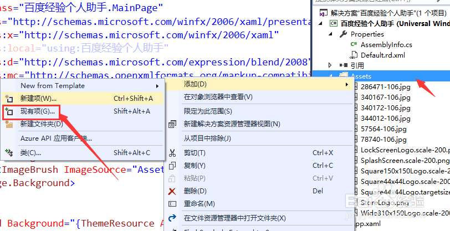450x231 pixels.
Task: Select the 百度经验个人助手 project node
Action: click(x=395, y=23)
